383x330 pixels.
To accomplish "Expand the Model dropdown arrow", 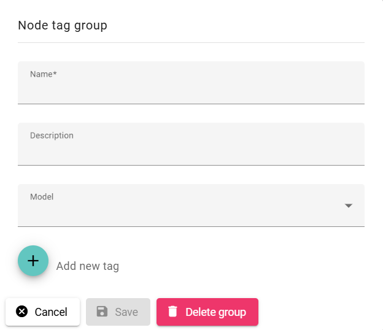I will (x=349, y=205).
